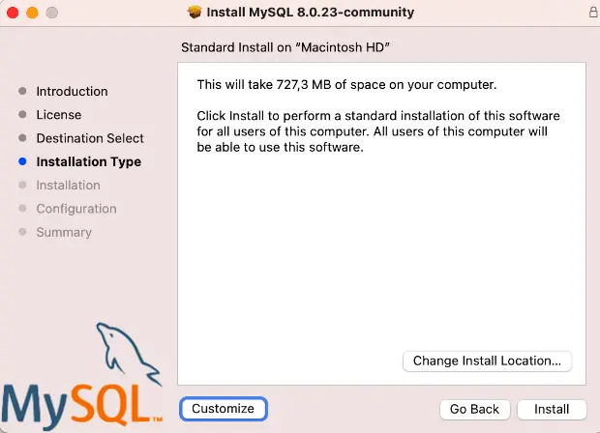
Task: Click Install to start the installation
Action: click(552, 409)
